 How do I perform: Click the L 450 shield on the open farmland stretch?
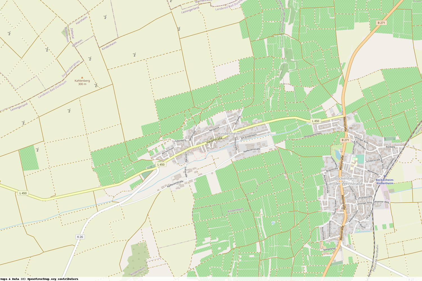pyautogui.click(x=23, y=193)
